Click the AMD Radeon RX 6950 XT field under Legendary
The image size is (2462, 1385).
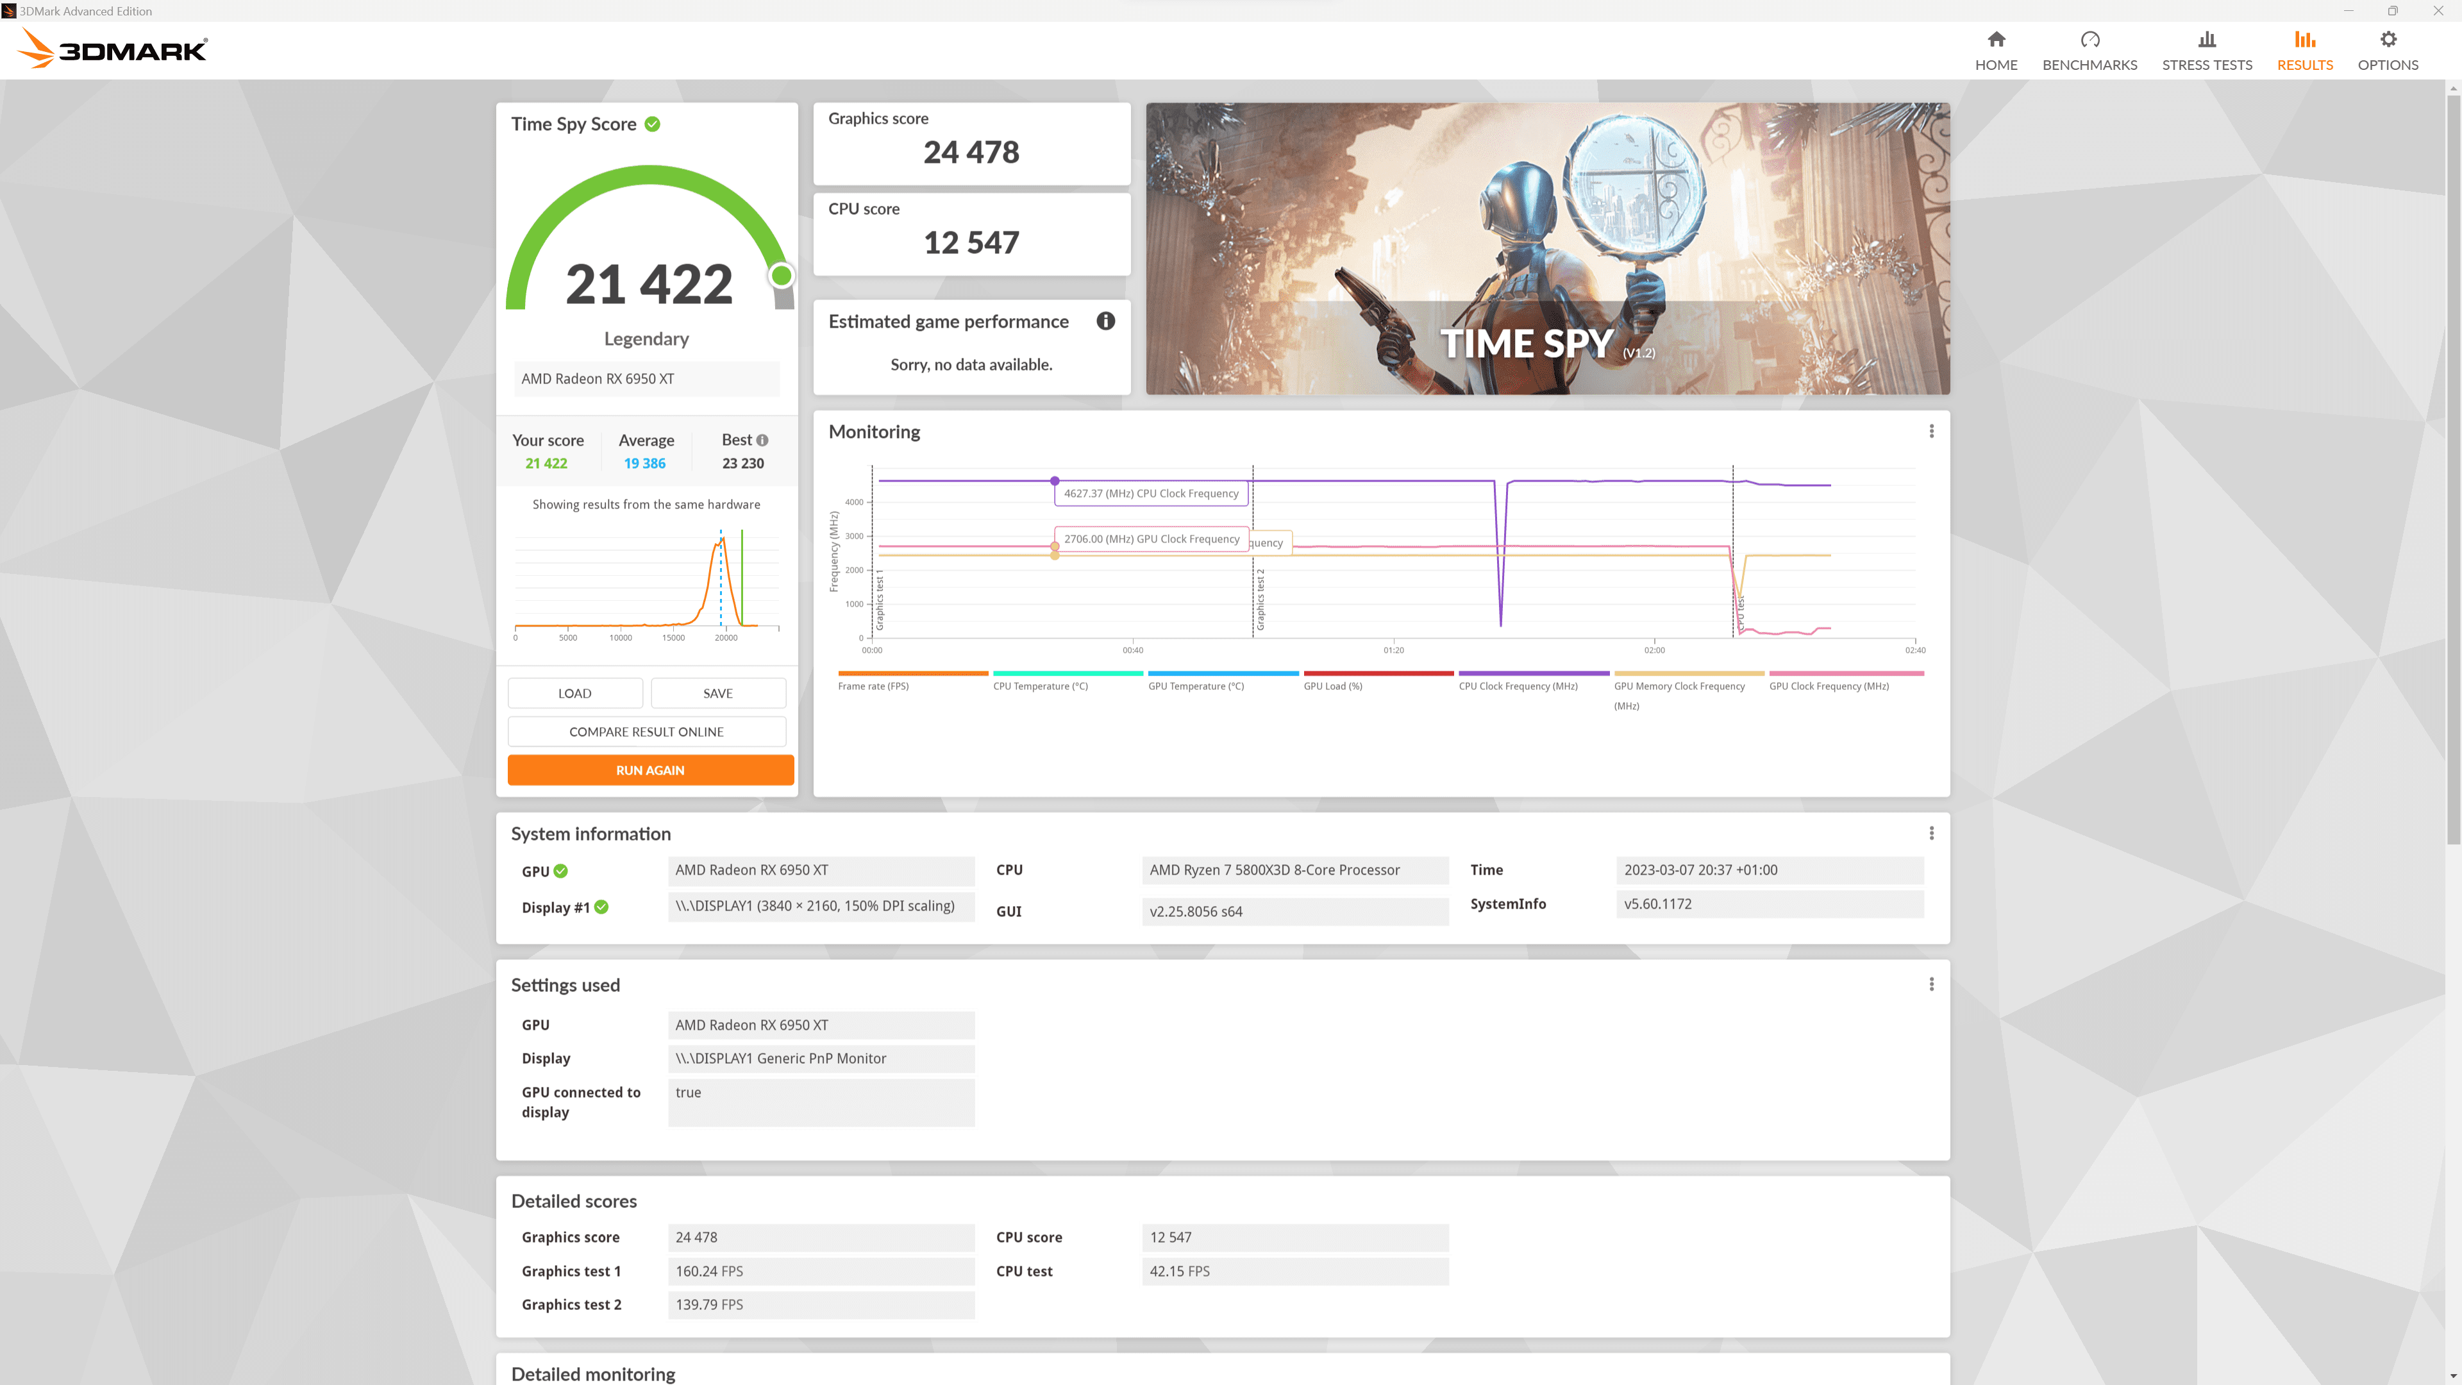pyautogui.click(x=647, y=378)
